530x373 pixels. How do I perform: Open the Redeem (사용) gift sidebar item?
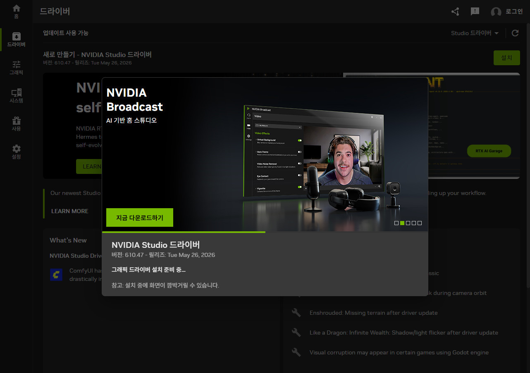tap(16, 124)
